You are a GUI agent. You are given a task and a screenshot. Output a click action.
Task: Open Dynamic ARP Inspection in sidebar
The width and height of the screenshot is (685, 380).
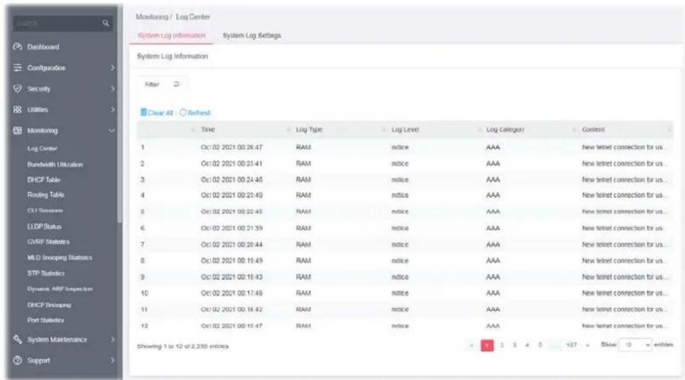60,289
